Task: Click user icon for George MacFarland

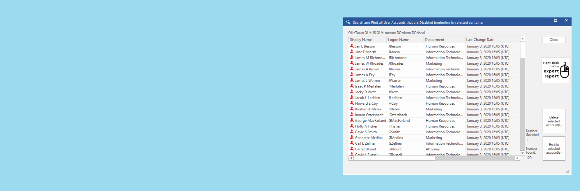Action: [352, 120]
